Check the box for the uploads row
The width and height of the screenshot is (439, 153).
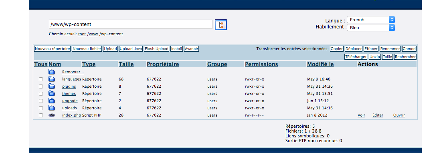pos(41,108)
